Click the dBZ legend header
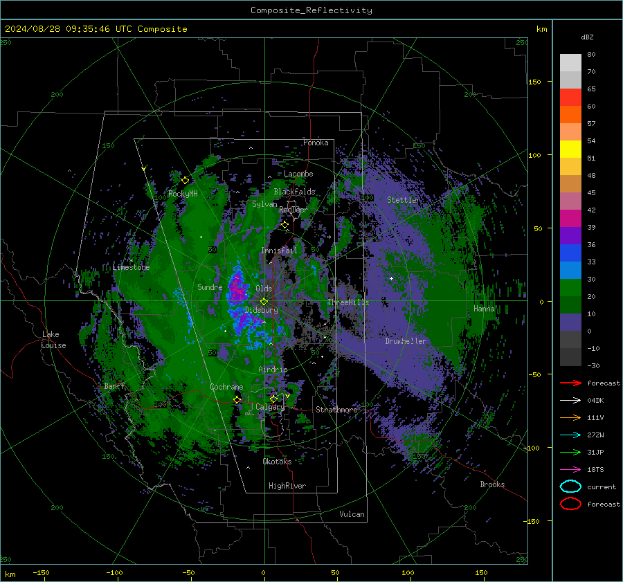Image resolution: width=623 pixels, height=582 pixels. point(587,37)
